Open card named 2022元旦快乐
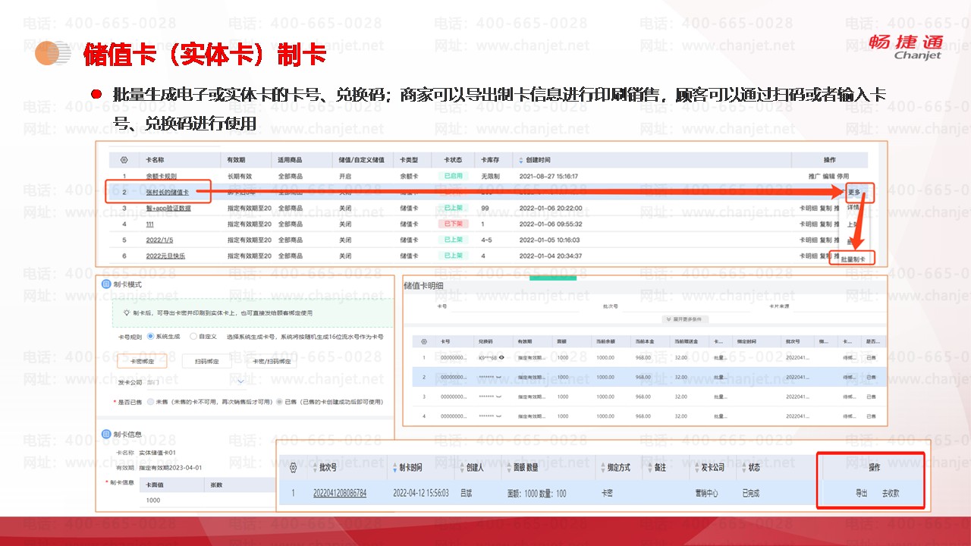Screen dimensions: 971x546 tap(165, 256)
